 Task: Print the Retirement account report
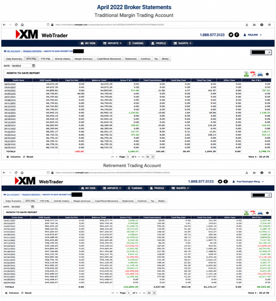[x=260, y=213]
